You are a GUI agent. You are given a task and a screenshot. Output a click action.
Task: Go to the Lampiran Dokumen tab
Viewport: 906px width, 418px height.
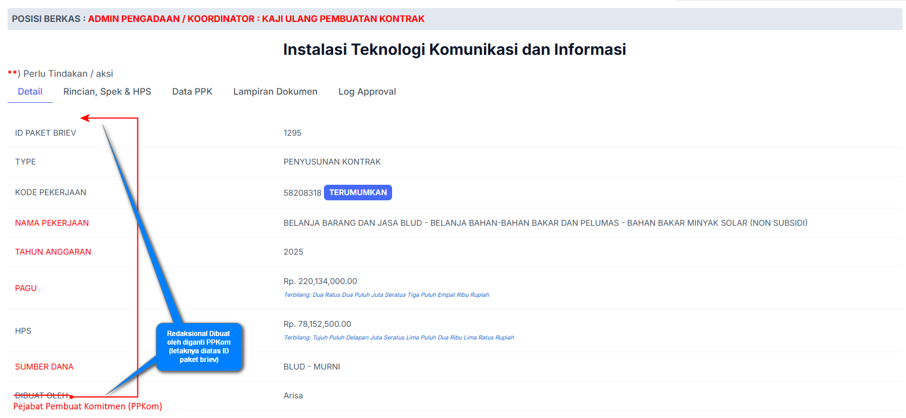(x=275, y=92)
